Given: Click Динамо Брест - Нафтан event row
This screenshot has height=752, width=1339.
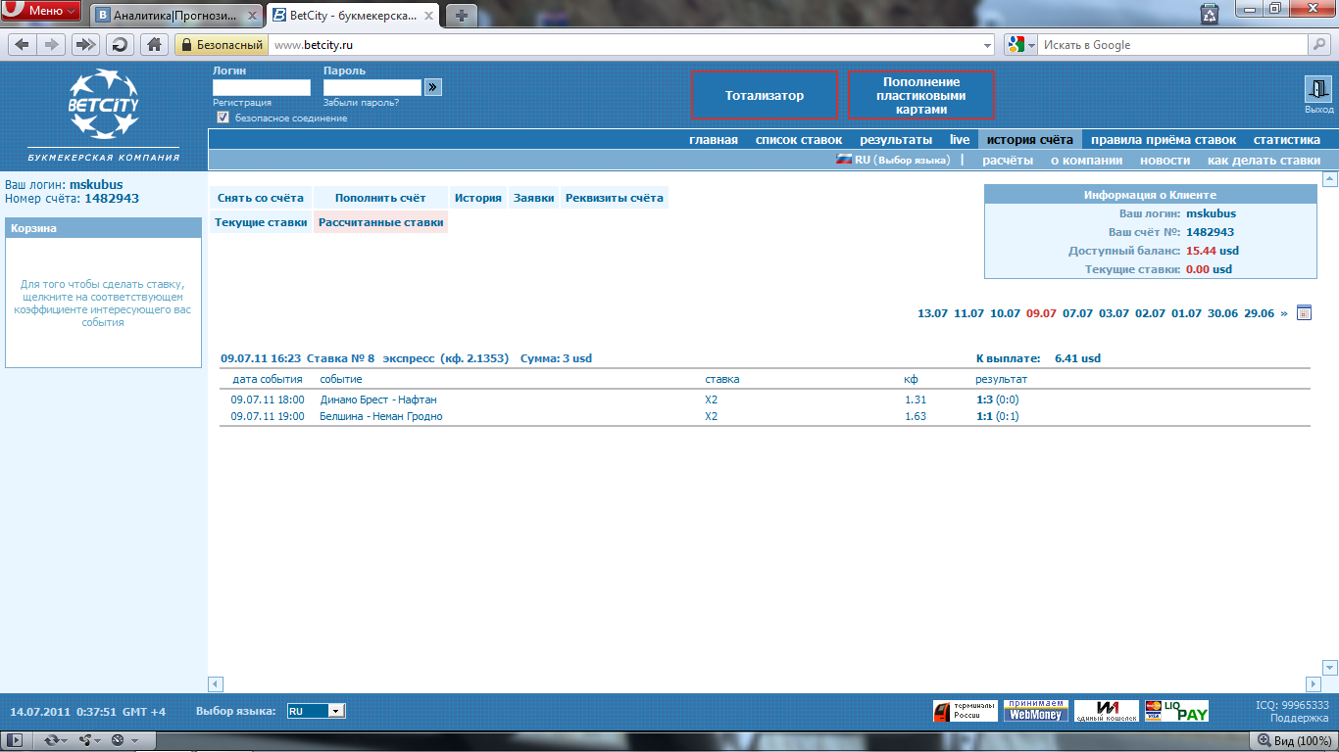Looking at the screenshot, I should (x=765, y=399).
